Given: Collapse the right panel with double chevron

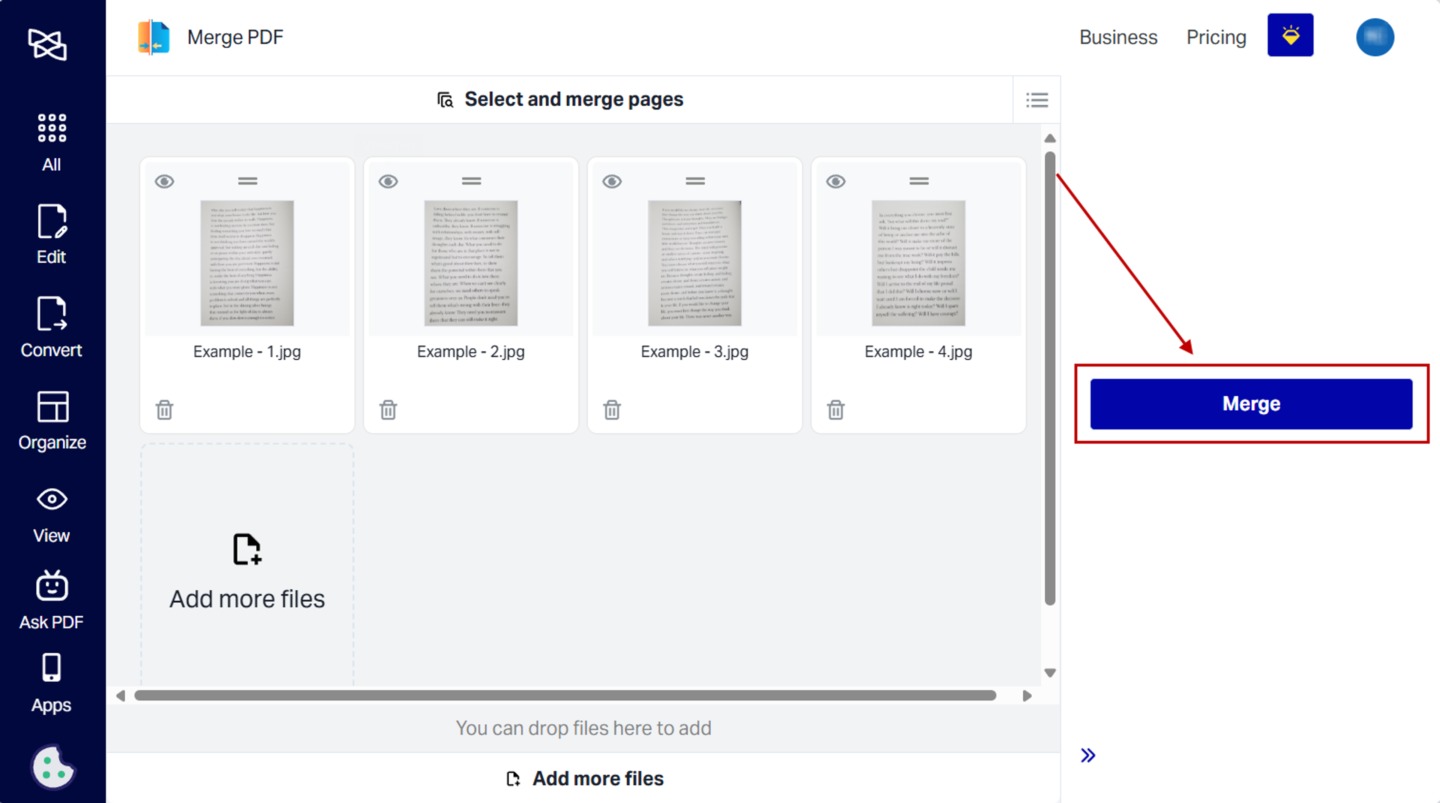Looking at the screenshot, I should point(1088,755).
